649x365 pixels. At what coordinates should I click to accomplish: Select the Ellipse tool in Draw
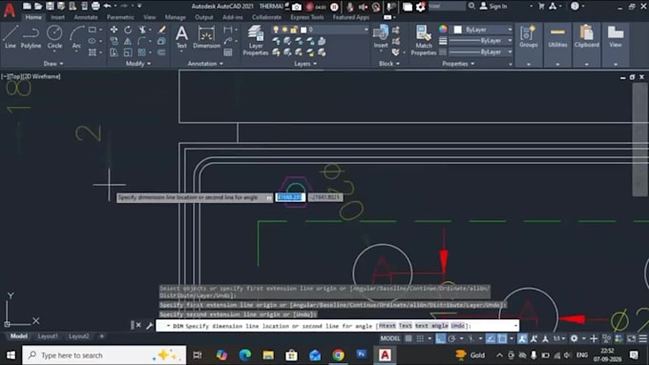[x=92, y=41]
